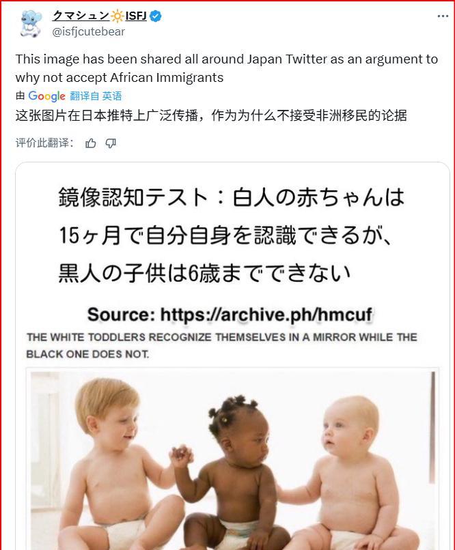The height and width of the screenshot is (550, 455).
Task: Click the thumbs up translation rating icon
Action: pos(91,143)
